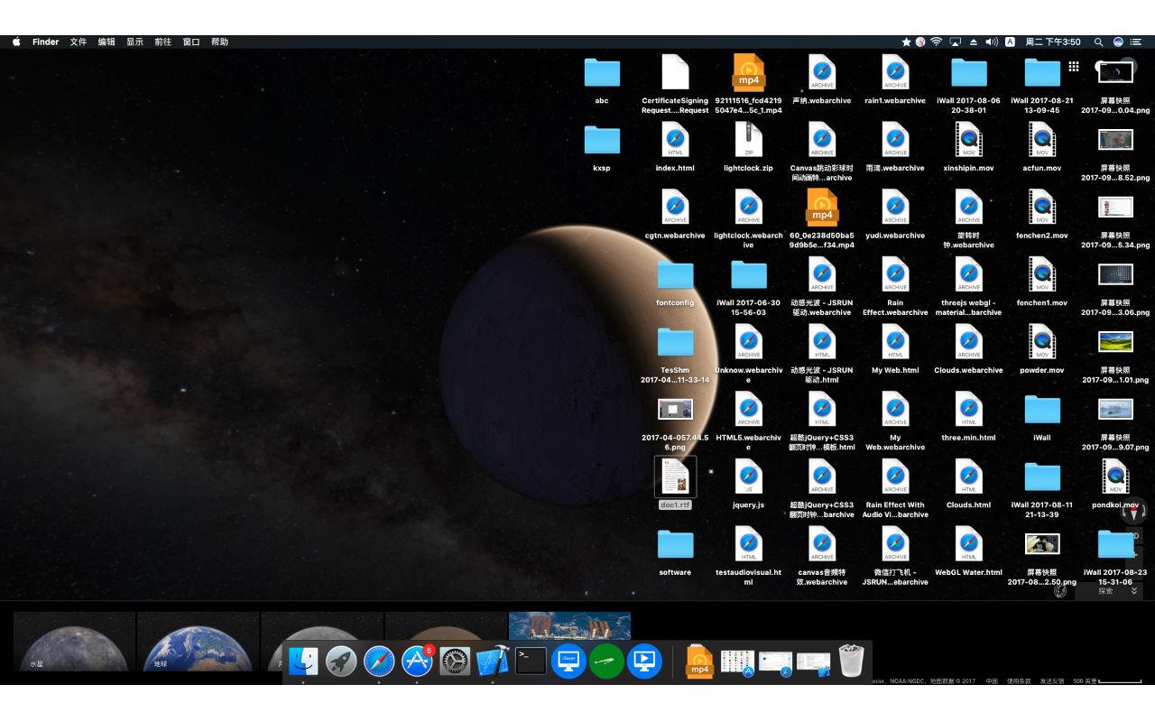
Task: Open Spotlight search in the menu bar
Action: point(1098,42)
